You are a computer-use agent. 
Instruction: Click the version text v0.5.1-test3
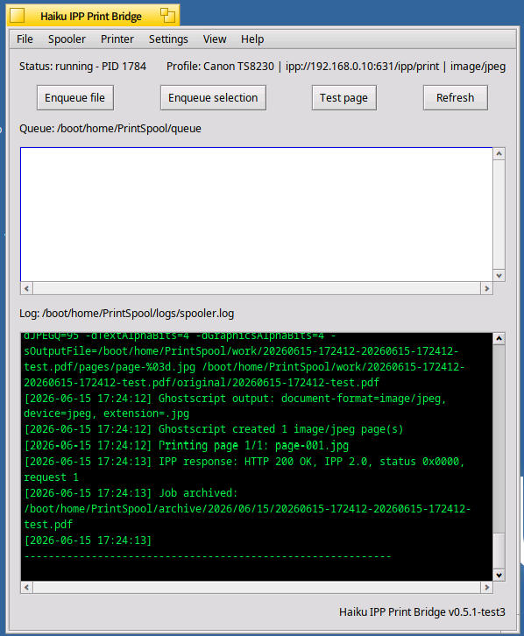(477, 611)
